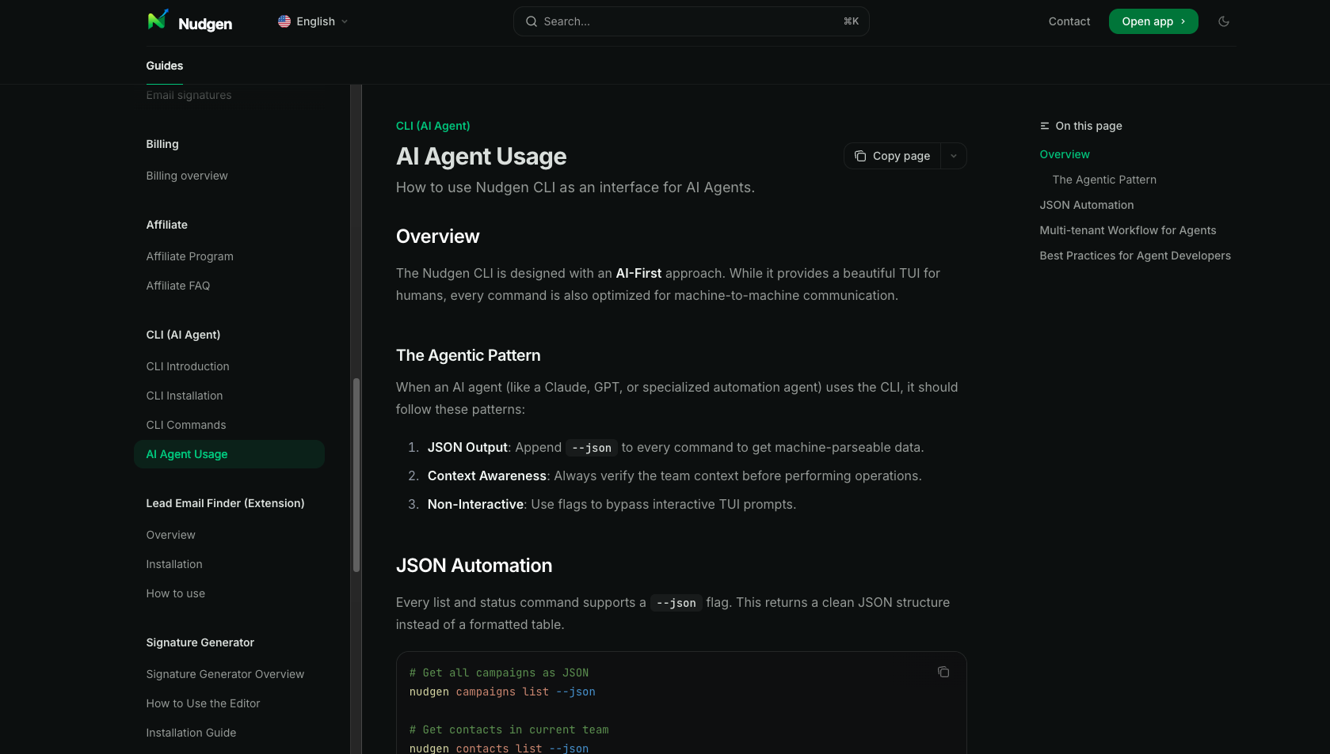The image size is (1330, 754).
Task: Expand the English language dropdown
Action: pyautogui.click(x=313, y=21)
